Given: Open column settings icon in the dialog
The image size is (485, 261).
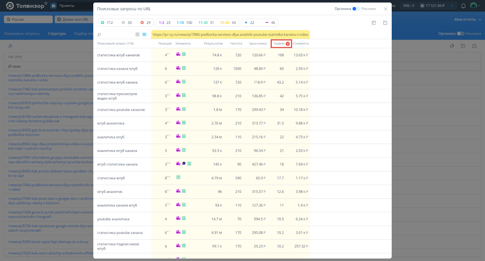Looking at the screenshot, I should pyautogui.click(x=374, y=23).
